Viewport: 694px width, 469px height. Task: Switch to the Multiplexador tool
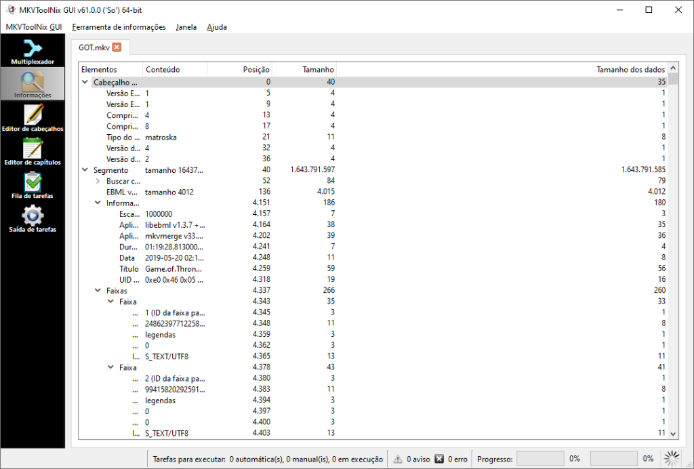[32, 51]
